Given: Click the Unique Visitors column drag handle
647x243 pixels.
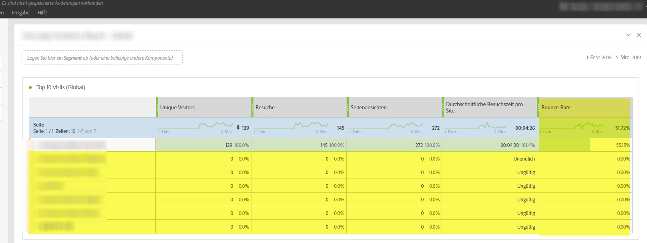Looking at the screenshot, I should [157, 107].
